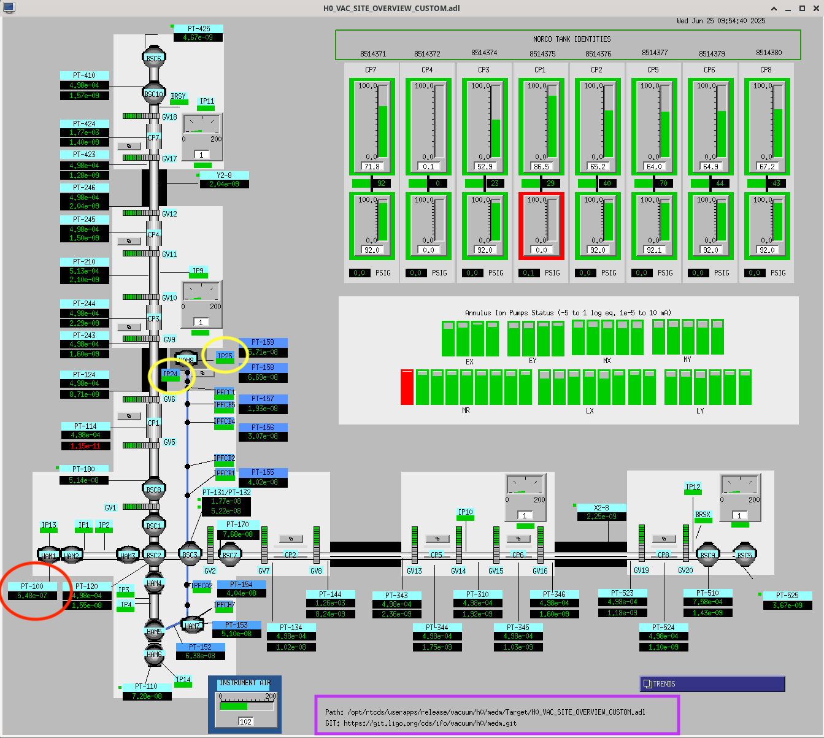Select the BSC2 chamber icon
Image resolution: width=824 pixels, height=738 pixels.
point(153,555)
